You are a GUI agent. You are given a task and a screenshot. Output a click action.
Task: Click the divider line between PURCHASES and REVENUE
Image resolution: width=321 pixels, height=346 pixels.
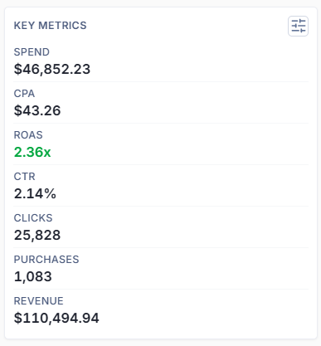pyautogui.click(x=161, y=289)
